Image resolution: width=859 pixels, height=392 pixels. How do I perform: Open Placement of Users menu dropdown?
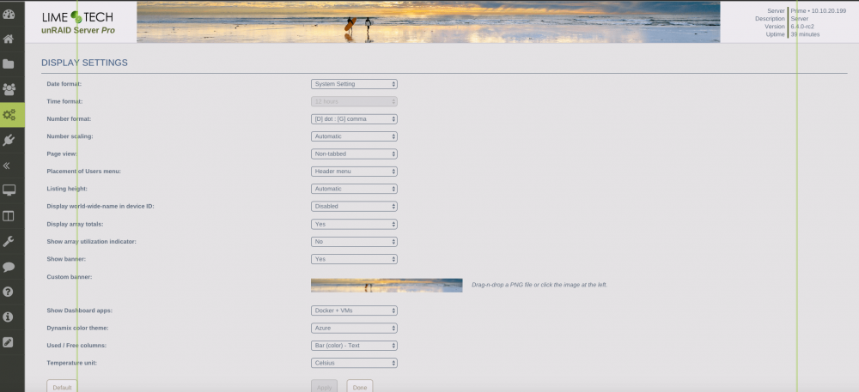coord(354,171)
